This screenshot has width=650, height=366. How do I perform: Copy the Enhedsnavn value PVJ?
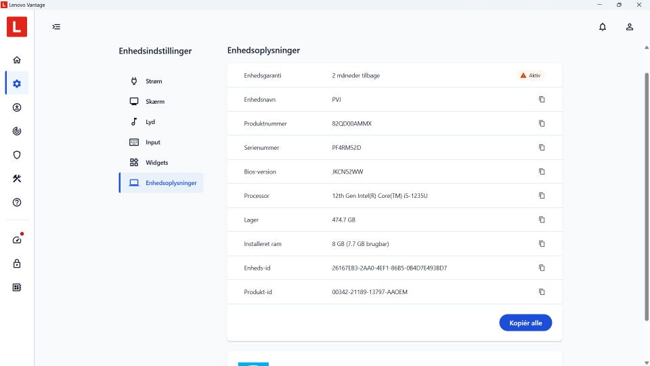[542, 99]
